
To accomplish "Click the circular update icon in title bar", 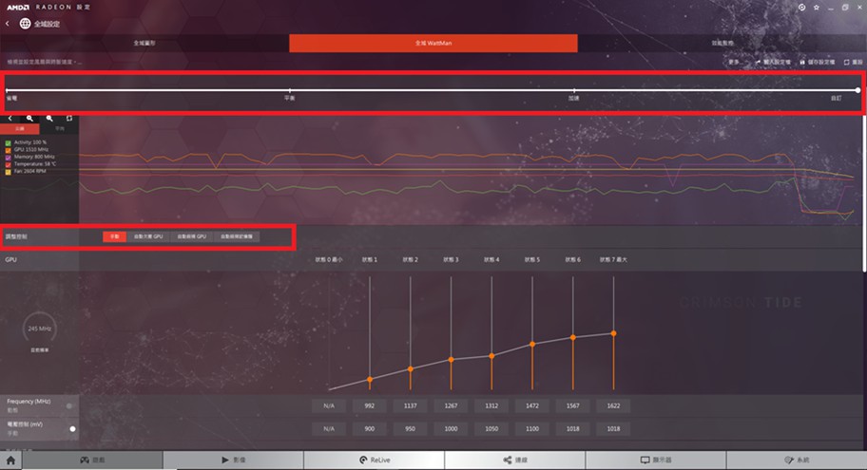I will (801, 8).
